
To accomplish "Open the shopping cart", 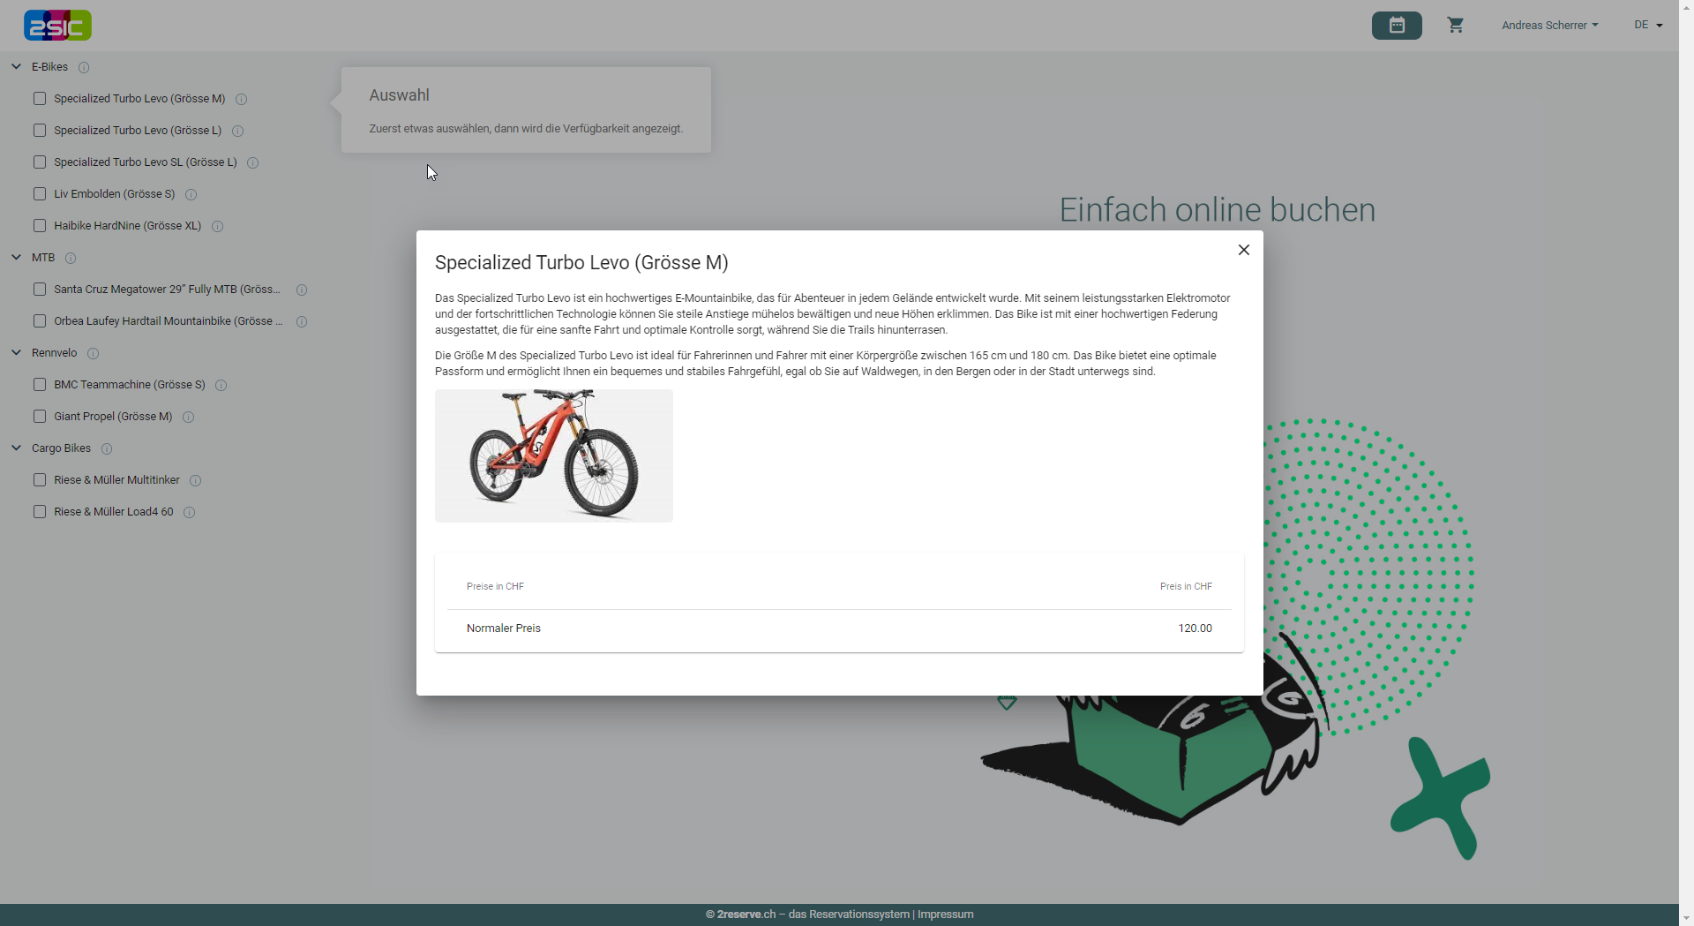I will [1455, 26].
